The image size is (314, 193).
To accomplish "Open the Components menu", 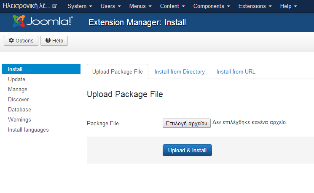I will (x=212, y=6).
